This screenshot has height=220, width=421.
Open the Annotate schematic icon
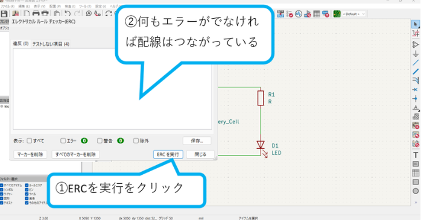(x=280, y=14)
